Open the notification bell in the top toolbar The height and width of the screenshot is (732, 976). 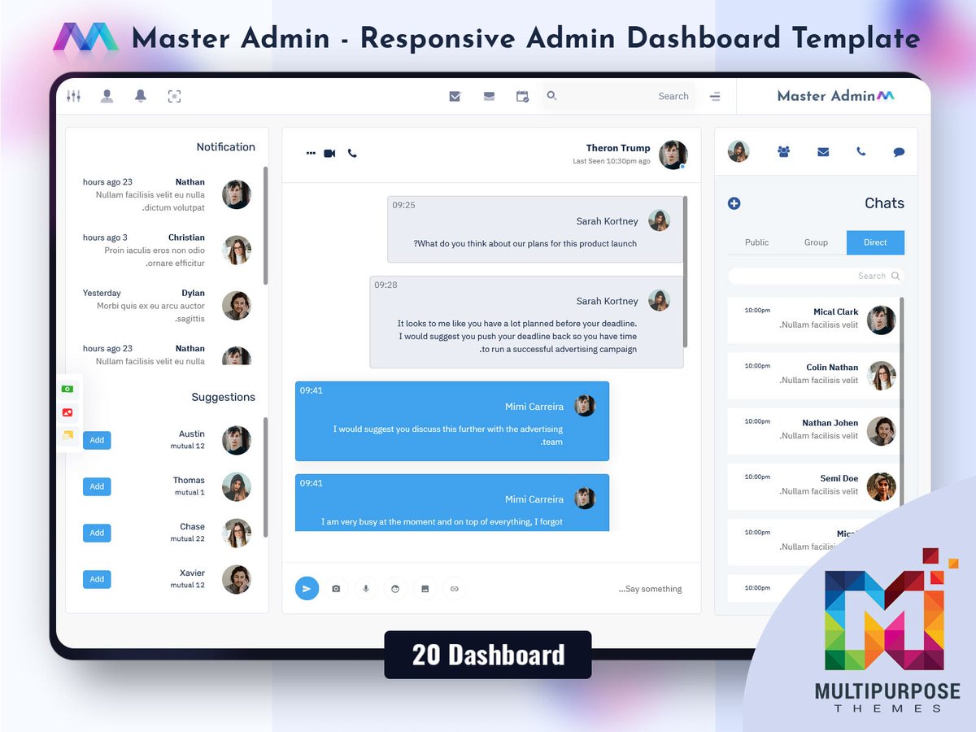(x=140, y=95)
